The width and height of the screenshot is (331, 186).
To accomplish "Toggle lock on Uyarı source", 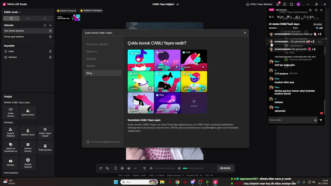I will tap(50, 51).
